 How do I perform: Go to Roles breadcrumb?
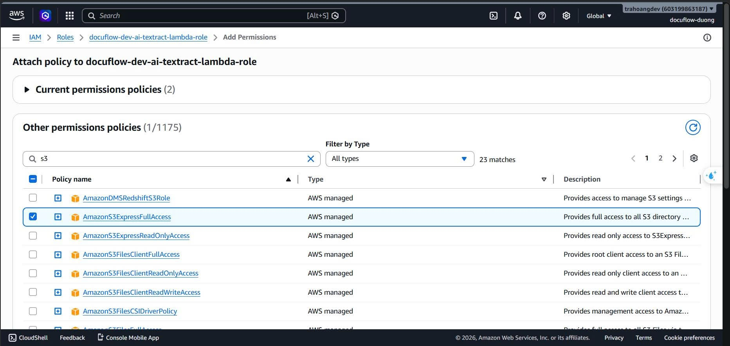[x=65, y=37]
